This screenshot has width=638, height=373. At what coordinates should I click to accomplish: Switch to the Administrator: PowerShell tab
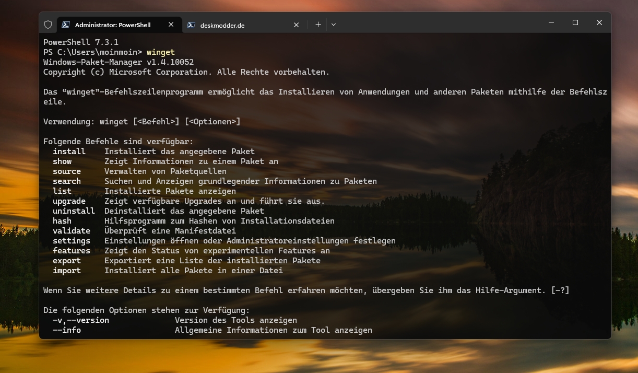(119, 25)
